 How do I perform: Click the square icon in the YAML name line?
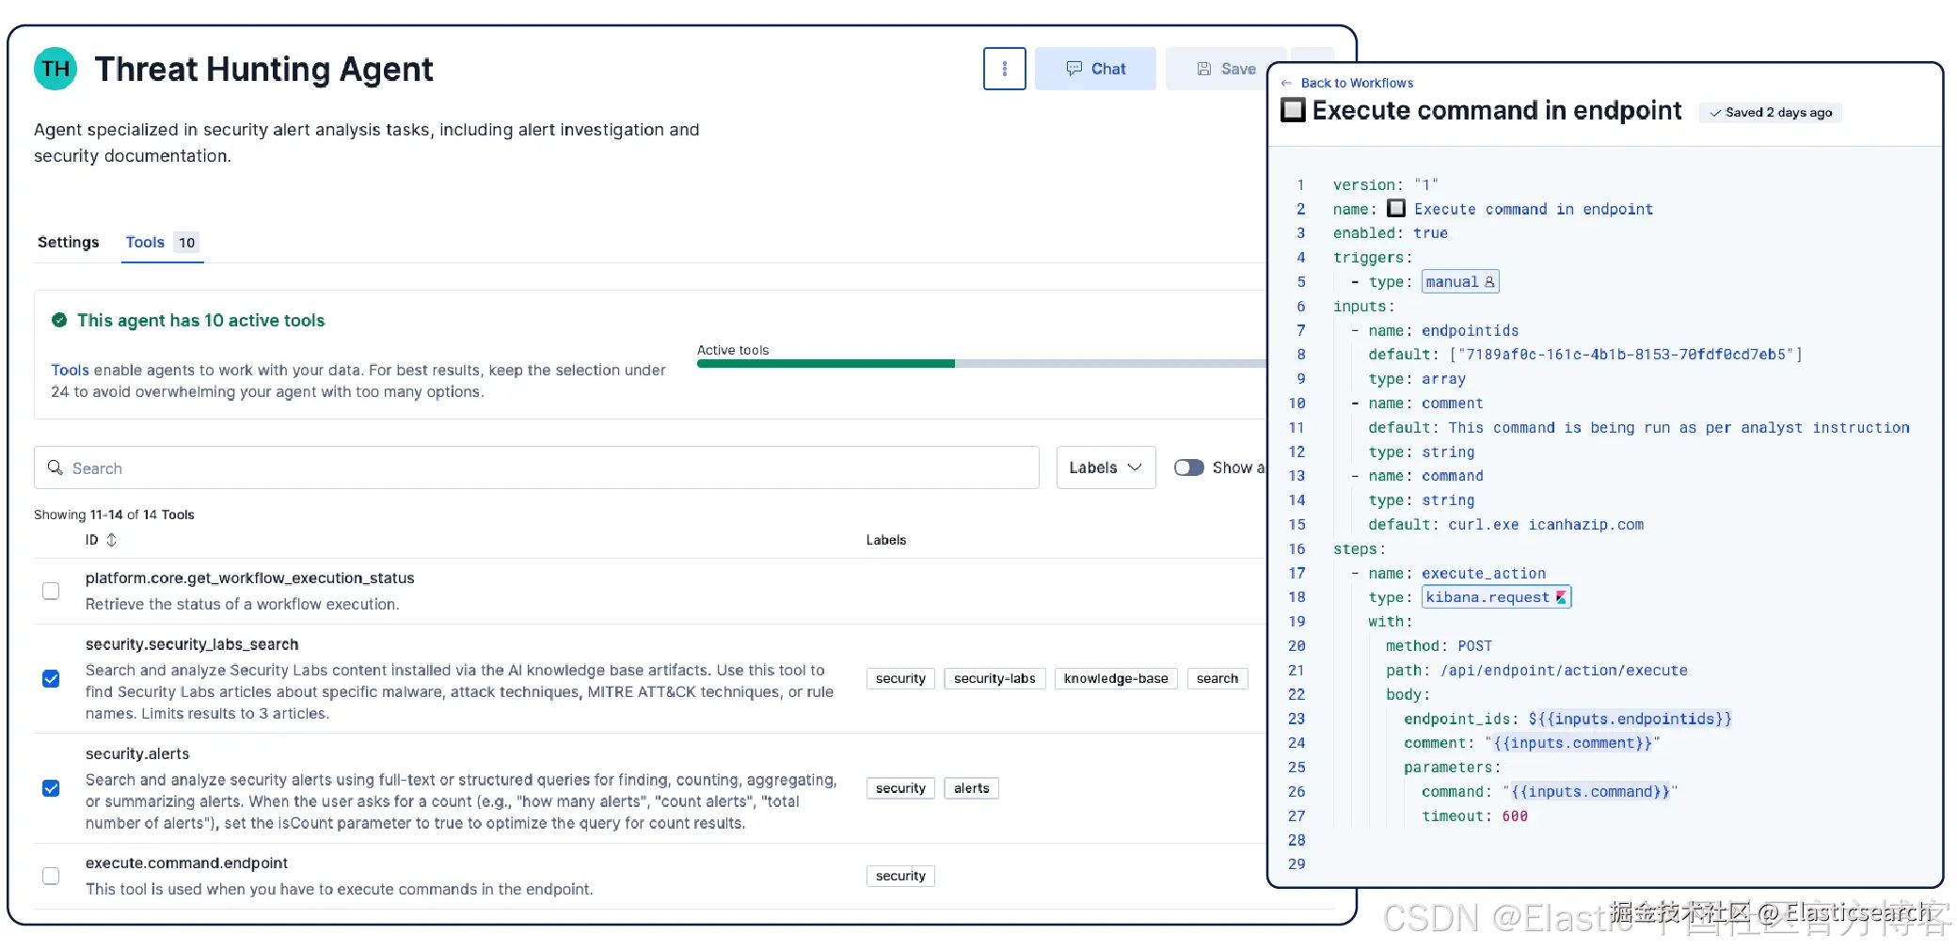click(x=1396, y=208)
